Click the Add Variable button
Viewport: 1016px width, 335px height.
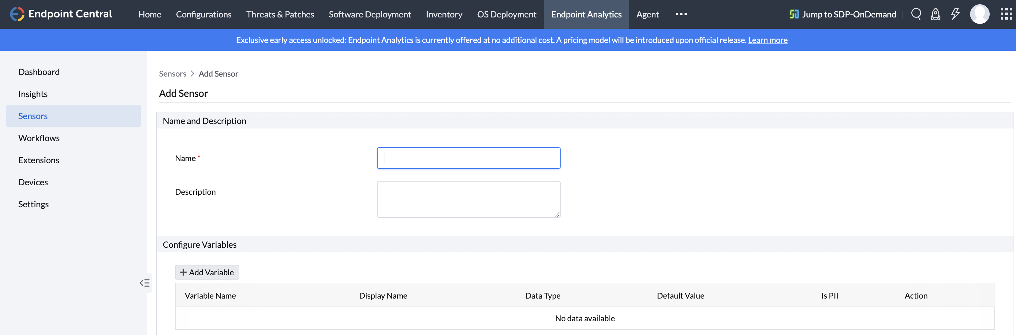tap(207, 272)
